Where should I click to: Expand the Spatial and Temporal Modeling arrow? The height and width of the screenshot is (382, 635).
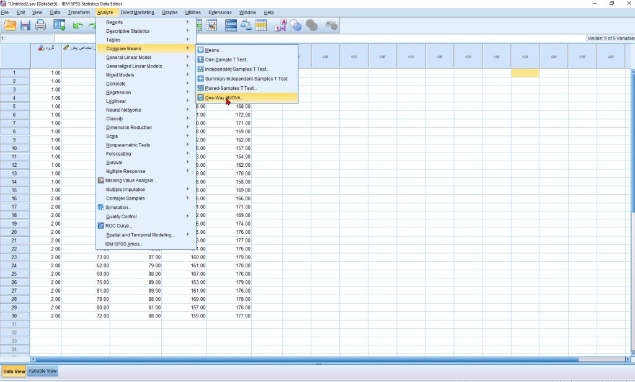187,234
